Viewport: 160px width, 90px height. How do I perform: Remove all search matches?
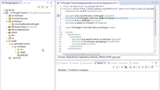tap(126, 67)
